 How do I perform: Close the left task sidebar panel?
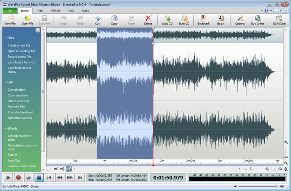(x=38, y=30)
